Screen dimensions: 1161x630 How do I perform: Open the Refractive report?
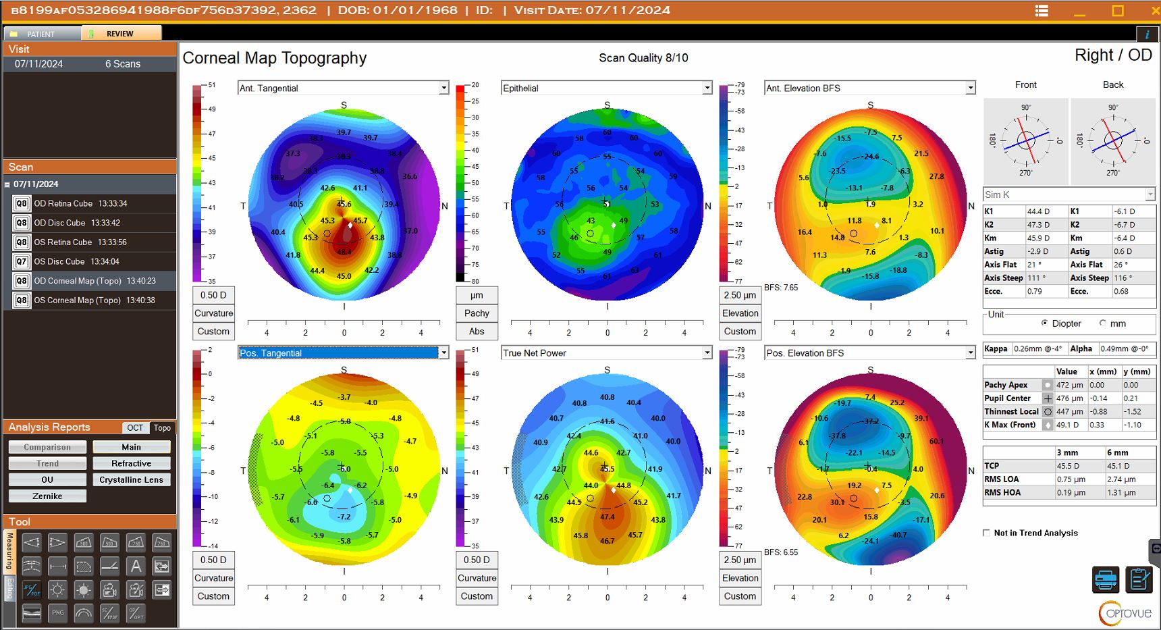[131, 463]
